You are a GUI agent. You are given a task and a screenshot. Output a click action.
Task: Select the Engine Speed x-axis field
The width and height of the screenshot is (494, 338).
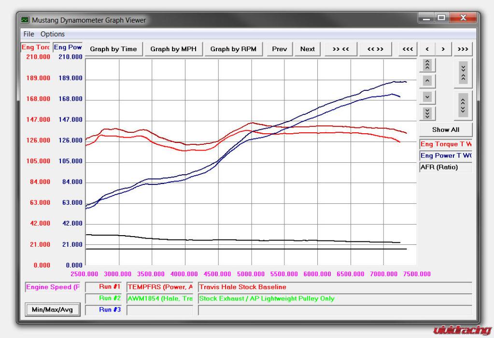coord(53,287)
